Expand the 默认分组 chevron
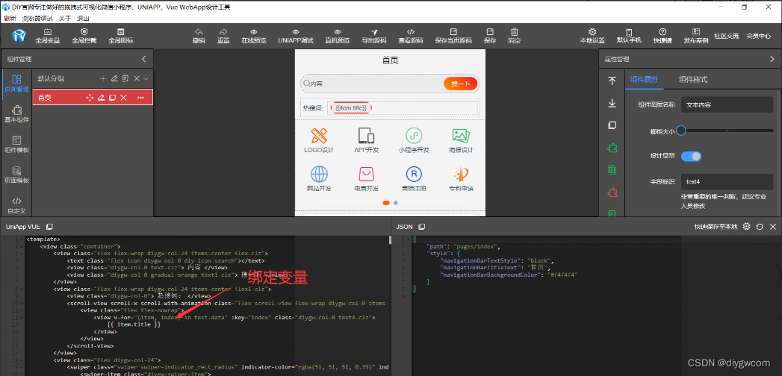782x376 pixels. click(146, 78)
